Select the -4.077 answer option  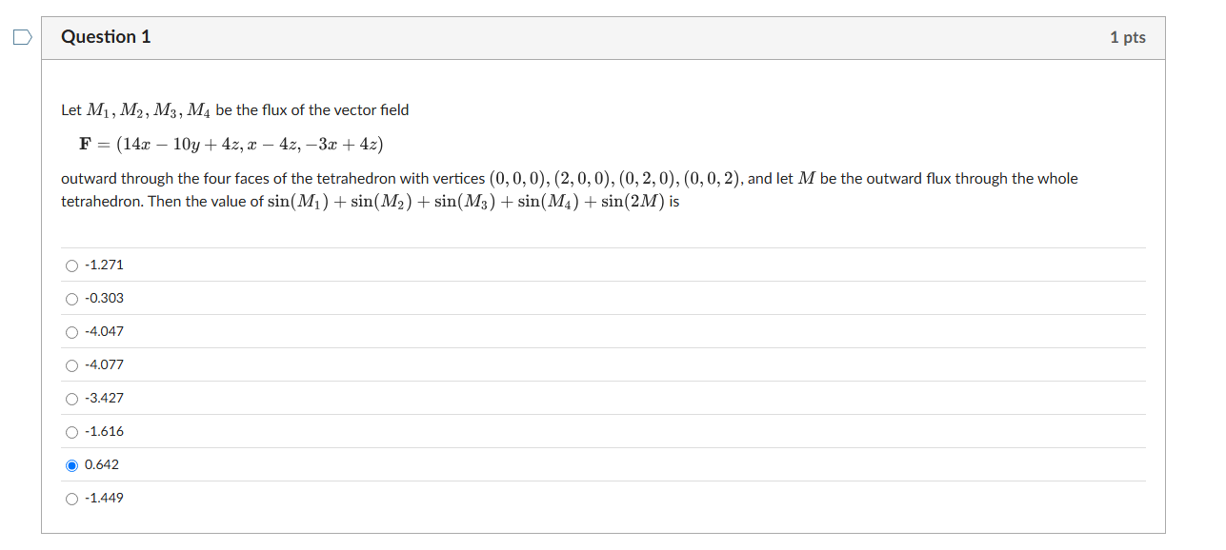point(71,365)
